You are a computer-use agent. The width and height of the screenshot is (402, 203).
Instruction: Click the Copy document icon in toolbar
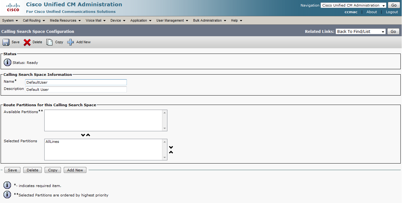(x=50, y=42)
